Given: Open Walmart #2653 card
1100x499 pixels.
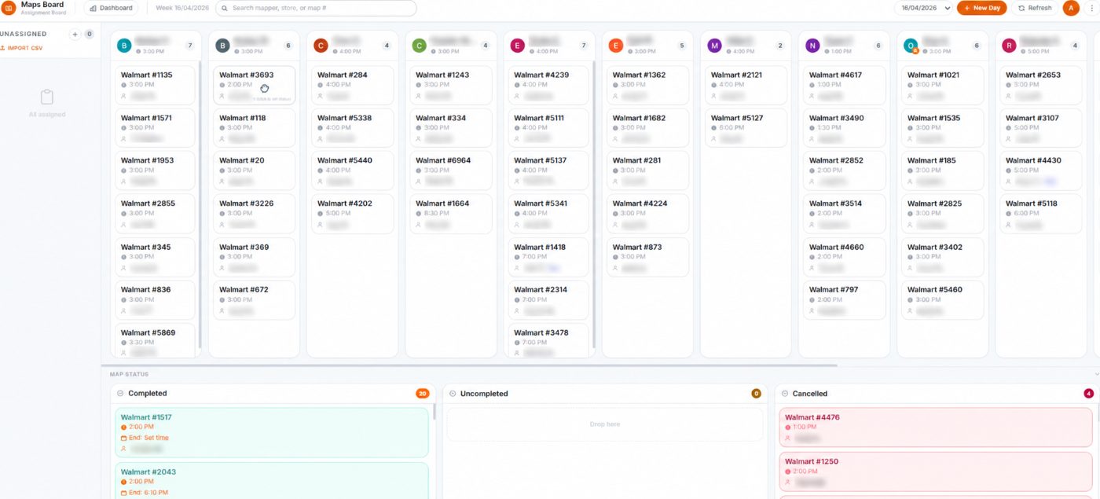Looking at the screenshot, I should pos(1041,85).
